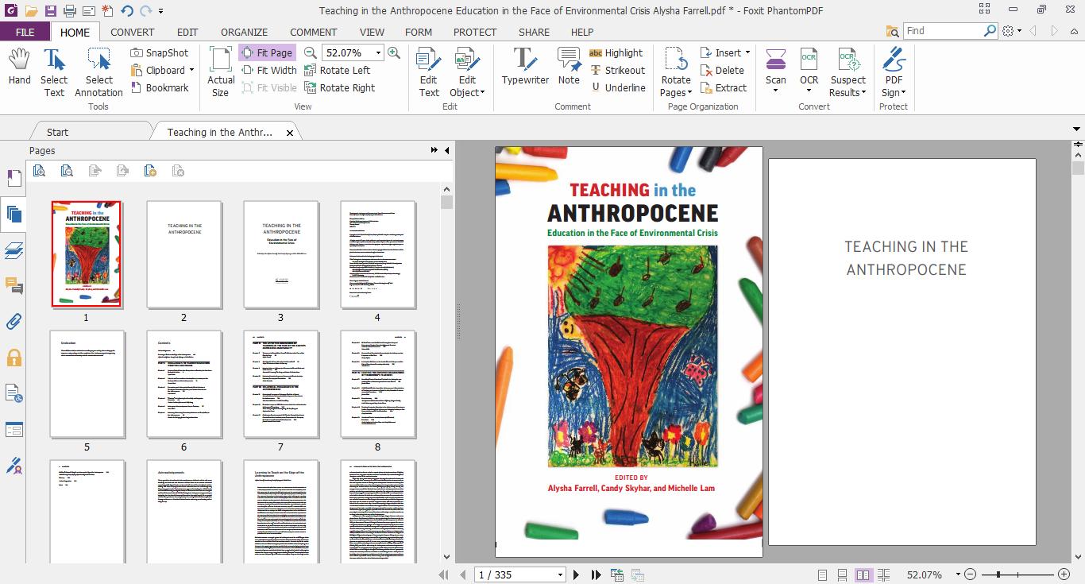Activate the Select Text tool
The image size is (1085, 584).
54,72
